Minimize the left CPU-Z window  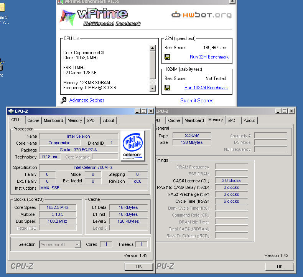[x=137, y=111]
